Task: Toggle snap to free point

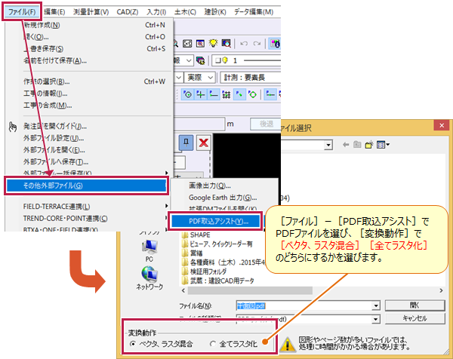Action: click(239, 94)
